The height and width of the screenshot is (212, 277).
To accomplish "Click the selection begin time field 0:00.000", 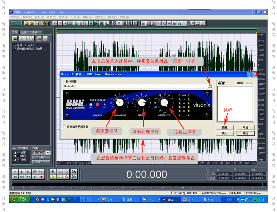I will [224, 174].
